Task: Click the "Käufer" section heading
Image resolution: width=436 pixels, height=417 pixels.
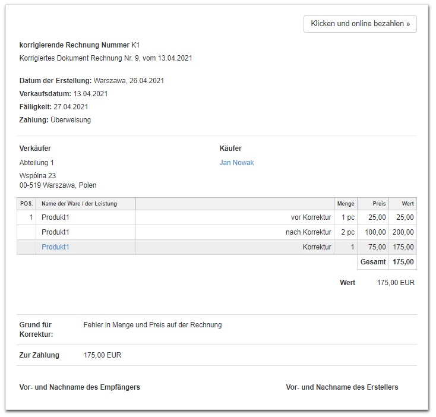Action: coord(230,149)
